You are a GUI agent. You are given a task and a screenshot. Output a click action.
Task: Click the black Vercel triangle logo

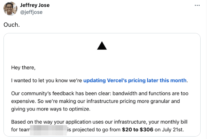point(102,46)
